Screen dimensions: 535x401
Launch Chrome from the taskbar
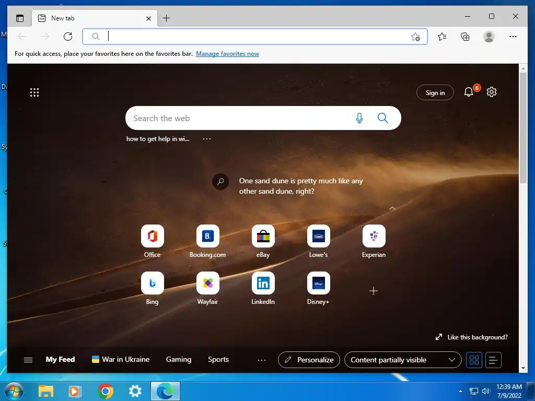click(x=106, y=391)
